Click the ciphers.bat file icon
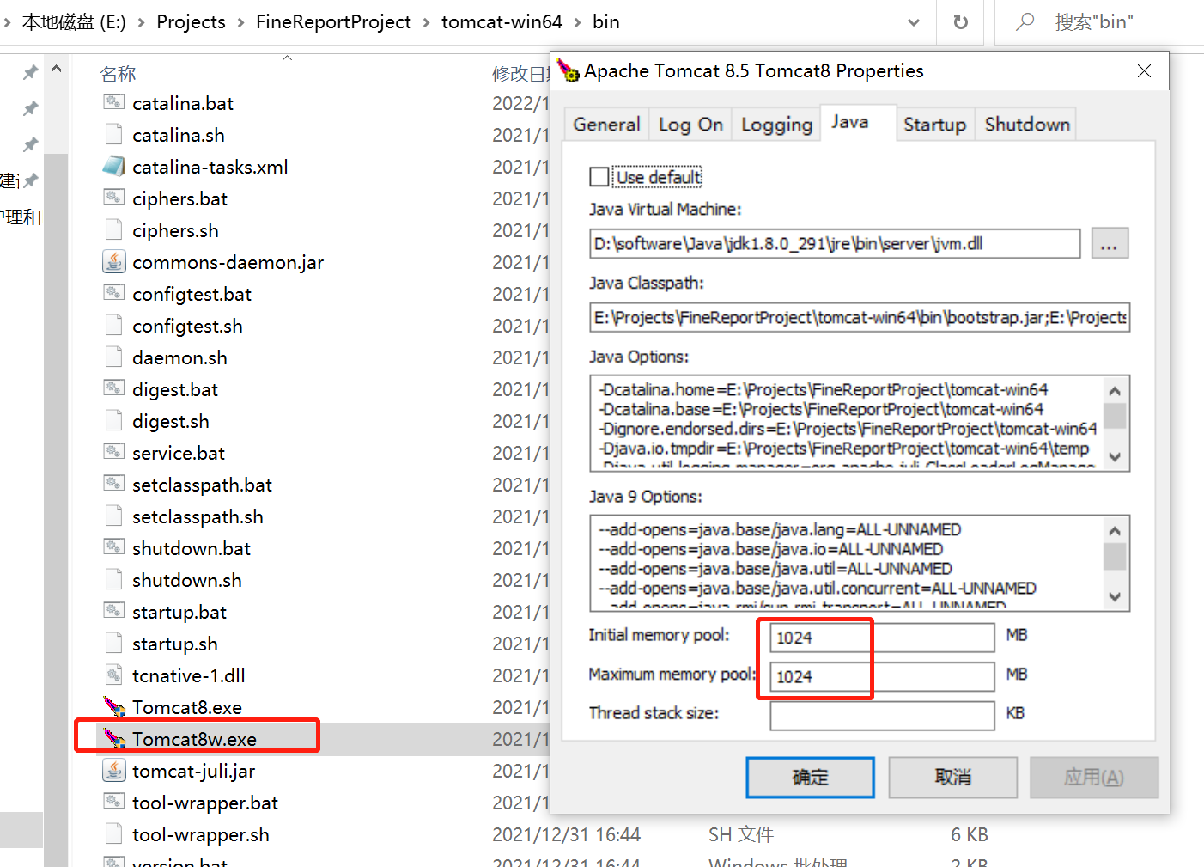The width and height of the screenshot is (1204, 867). point(114,198)
